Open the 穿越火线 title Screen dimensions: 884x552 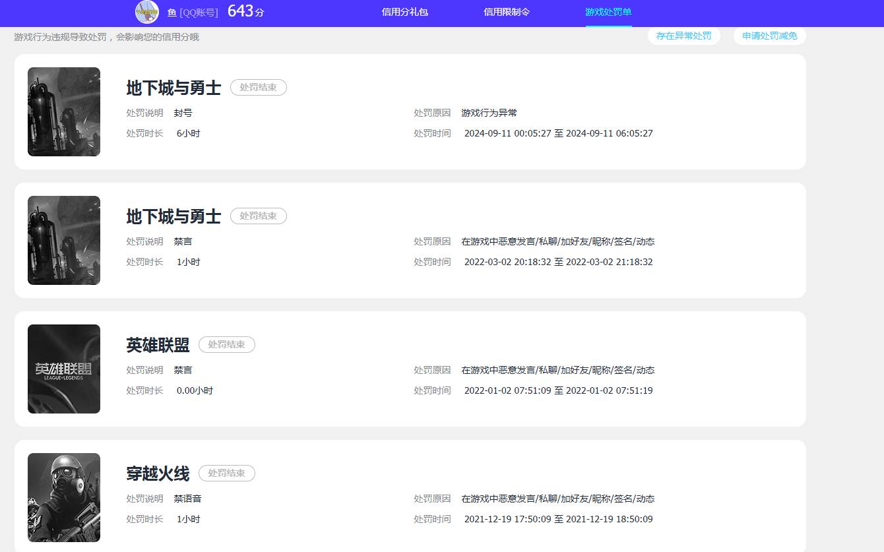click(156, 472)
